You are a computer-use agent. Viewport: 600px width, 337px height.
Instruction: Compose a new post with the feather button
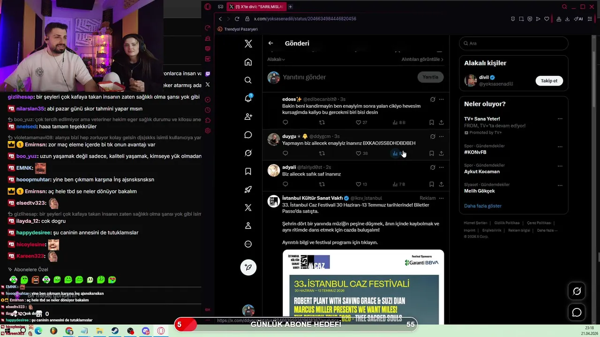pos(248,267)
